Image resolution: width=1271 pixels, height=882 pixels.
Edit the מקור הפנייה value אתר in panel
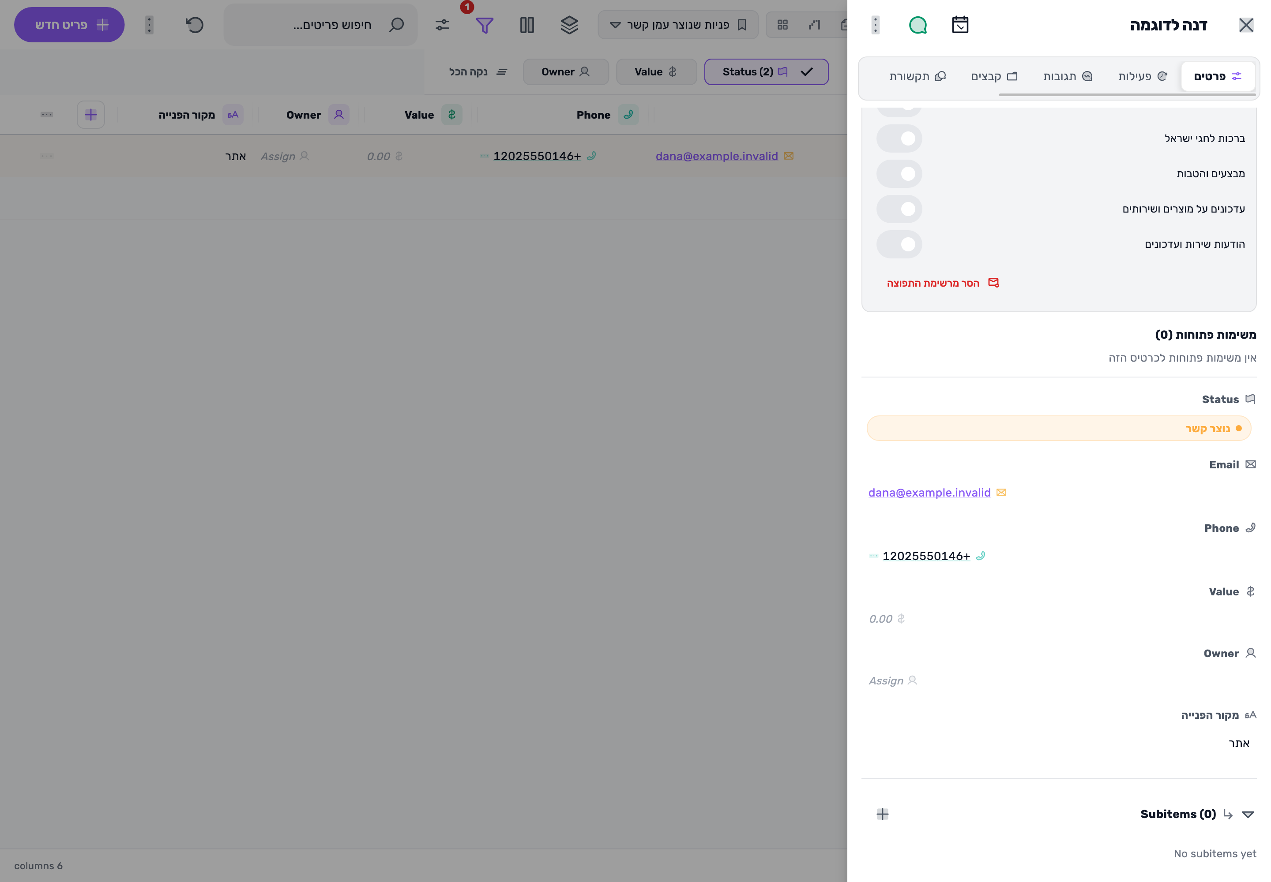[1239, 743]
